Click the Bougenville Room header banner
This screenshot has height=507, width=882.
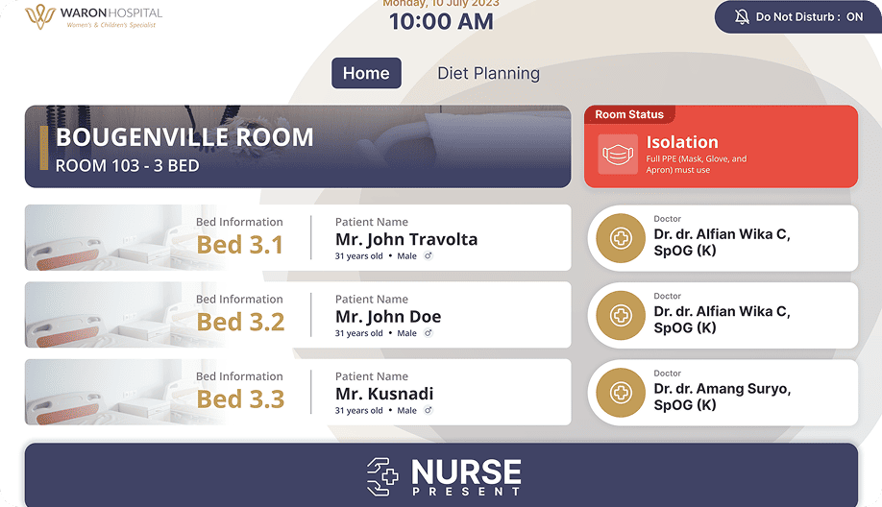click(298, 146)
